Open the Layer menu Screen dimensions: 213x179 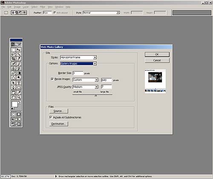pyautogui.click(x=26, y=7)
